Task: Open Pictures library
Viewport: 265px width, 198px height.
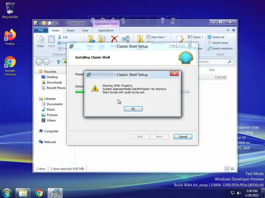Action: pyautogui.click(x=49, y=115)
